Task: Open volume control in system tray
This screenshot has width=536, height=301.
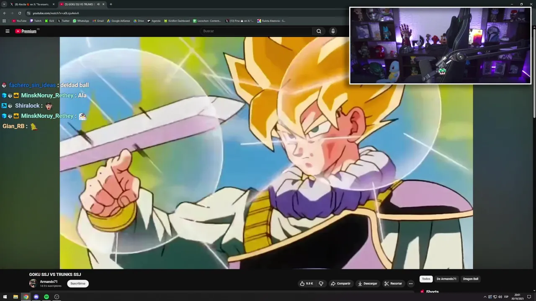Action: coord(500,297)
